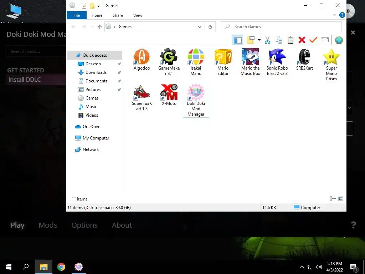
Task: Click the Back navigation arrow
Action: [73, 27]
